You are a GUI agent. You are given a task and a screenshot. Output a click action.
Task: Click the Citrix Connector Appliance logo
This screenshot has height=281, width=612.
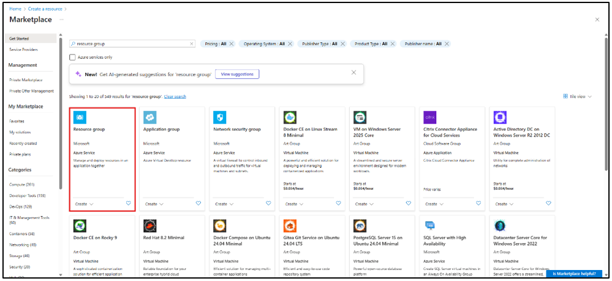430,117
